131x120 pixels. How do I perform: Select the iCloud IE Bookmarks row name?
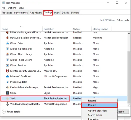pos(21,49)
